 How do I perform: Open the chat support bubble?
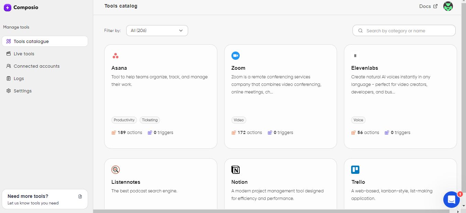tap(451, 200)
